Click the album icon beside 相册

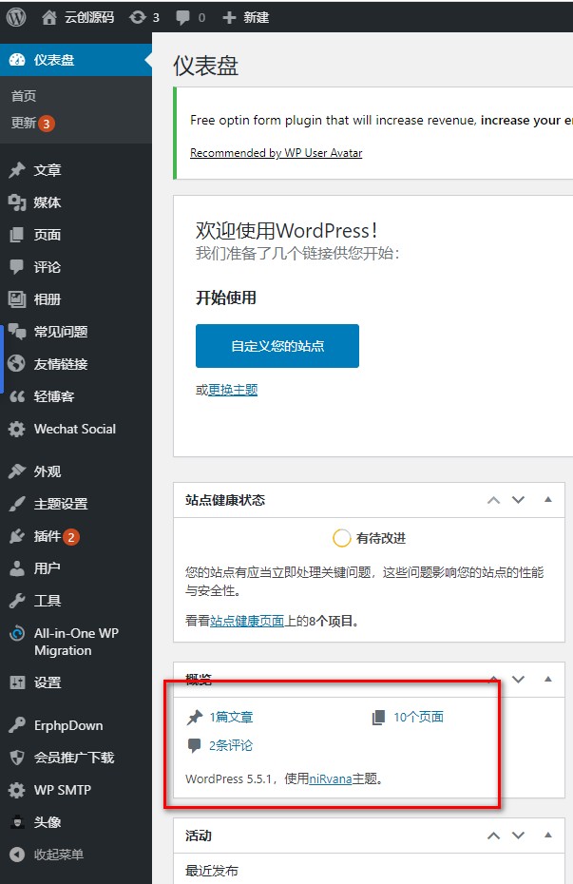[x=17, y=299]
